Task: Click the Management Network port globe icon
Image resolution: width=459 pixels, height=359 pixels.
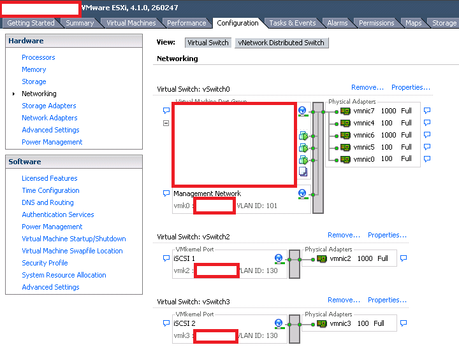Action: 303,194
